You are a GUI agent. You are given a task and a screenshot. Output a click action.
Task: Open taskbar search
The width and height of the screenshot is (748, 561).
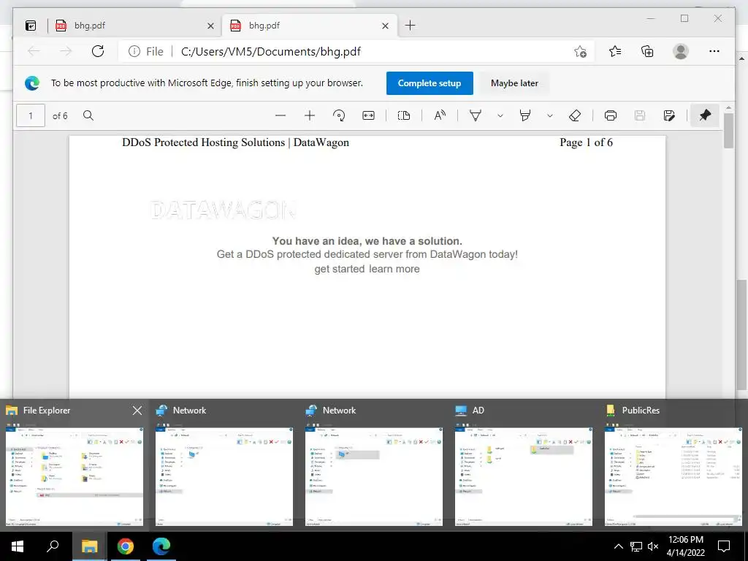[53, 546]
